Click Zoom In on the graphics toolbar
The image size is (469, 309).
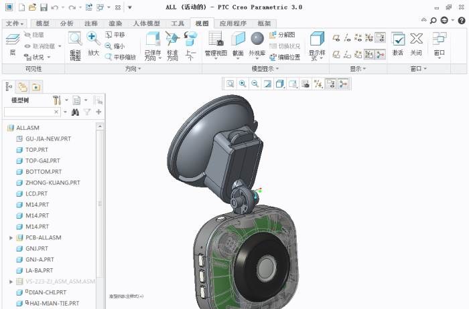point(243,84)
